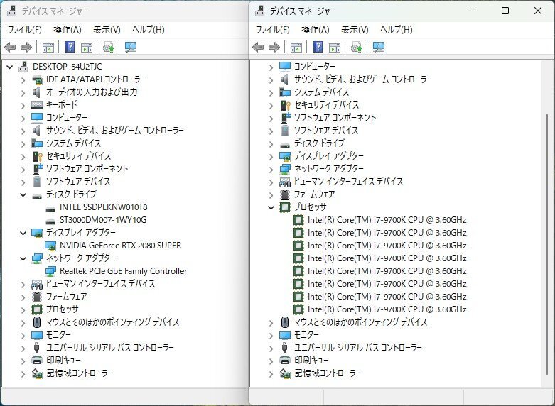
Task: Click Scan for hardware changes icon in left window
Action: 131,47
